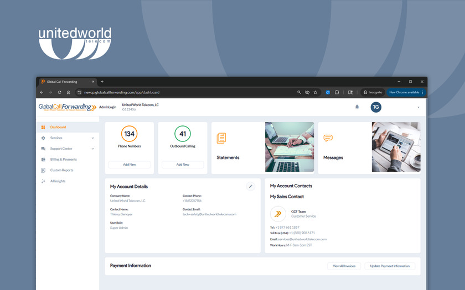The width and height of the screenshot is (465, 290).
Task: Click telephone number +1 877 661 1857
Action: click(287, 227)
